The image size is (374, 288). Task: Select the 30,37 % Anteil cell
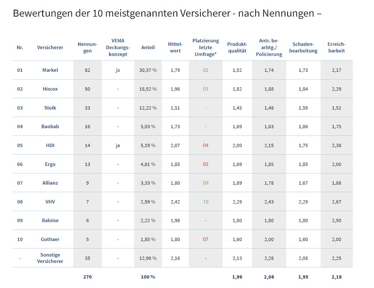148,70
